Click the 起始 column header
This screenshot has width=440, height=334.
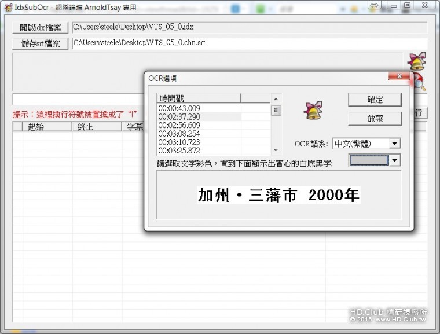[x=47, y=127]
